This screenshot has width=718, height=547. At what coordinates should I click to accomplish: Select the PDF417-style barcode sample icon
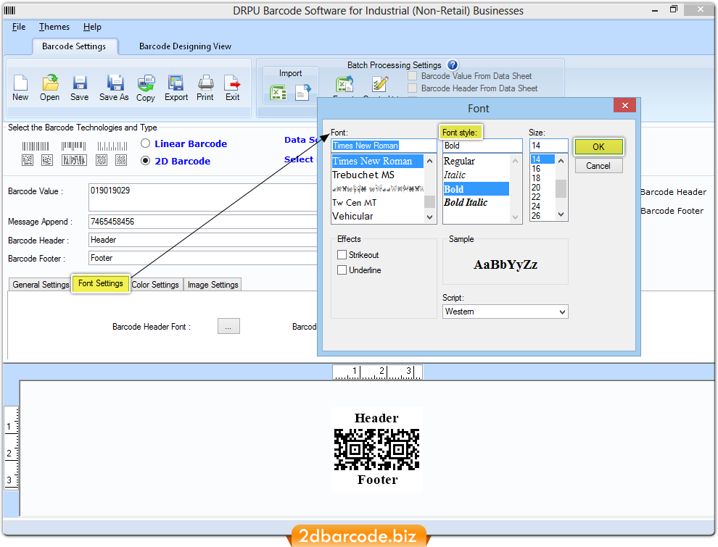(74, 160)
